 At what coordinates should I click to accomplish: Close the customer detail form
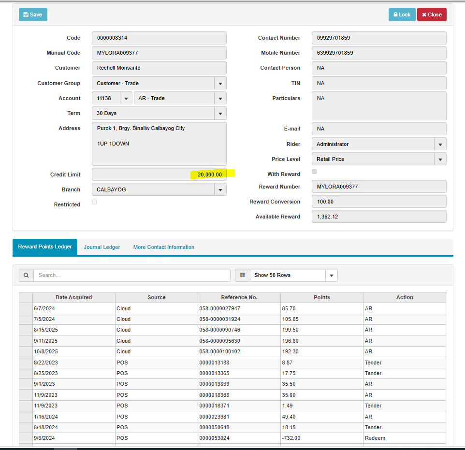point(431,15)
